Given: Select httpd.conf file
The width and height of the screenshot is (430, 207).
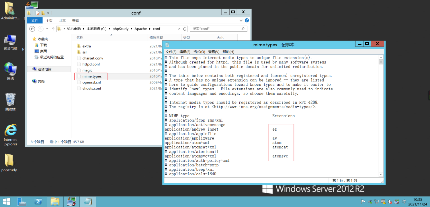Looking at the screenshot, I should (91, 64).
